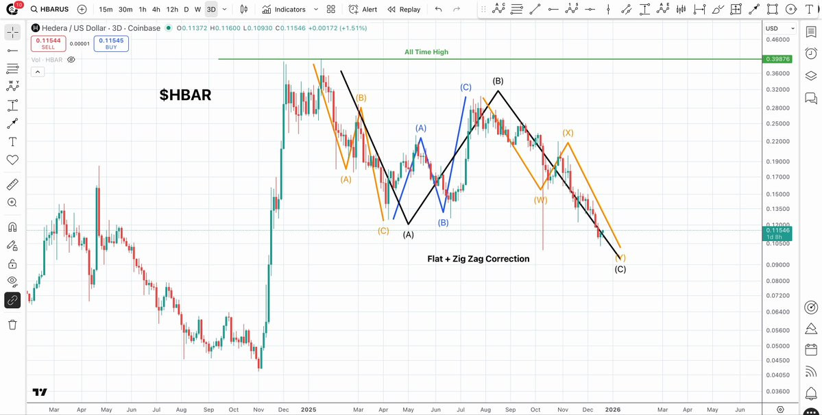Choose the circle shape tool in favorites bar

(x=790, y=9)
